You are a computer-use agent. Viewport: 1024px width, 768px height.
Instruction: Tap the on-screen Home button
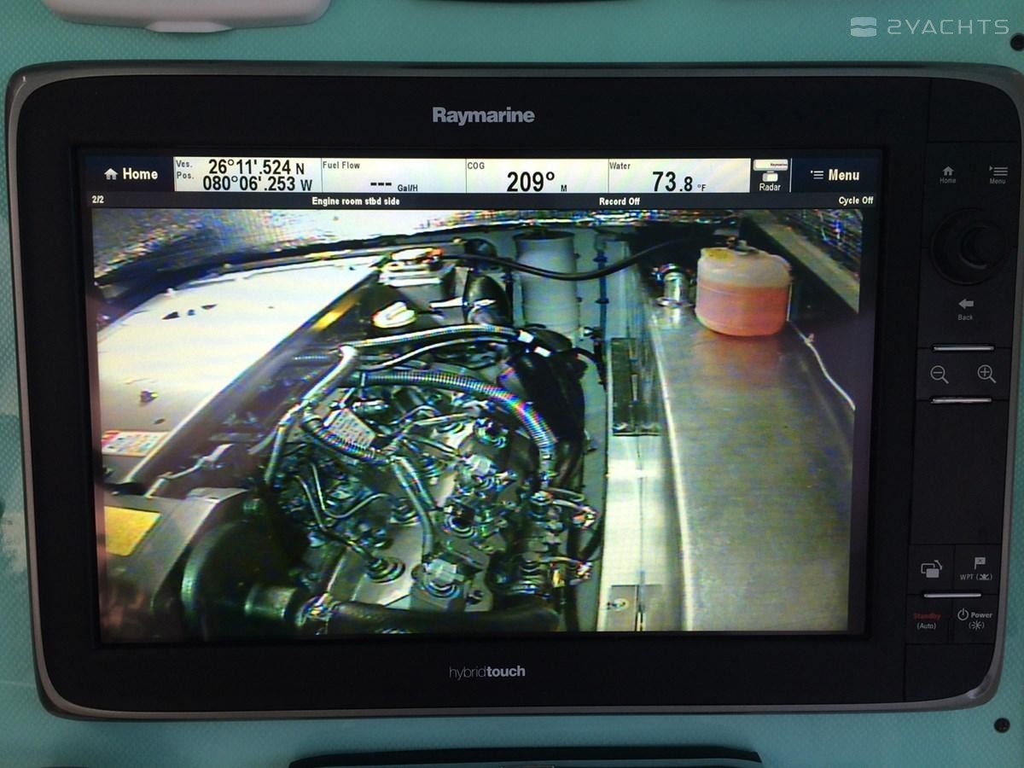[131, 175]
